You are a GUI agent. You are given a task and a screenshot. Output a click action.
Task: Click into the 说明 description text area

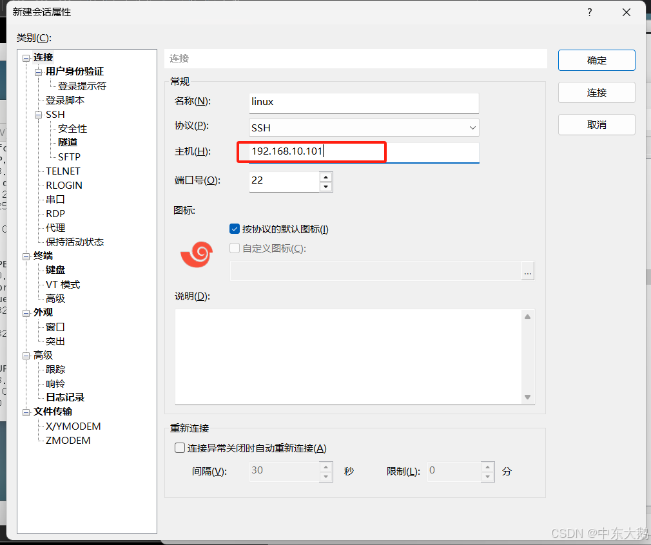coord(348,356)
